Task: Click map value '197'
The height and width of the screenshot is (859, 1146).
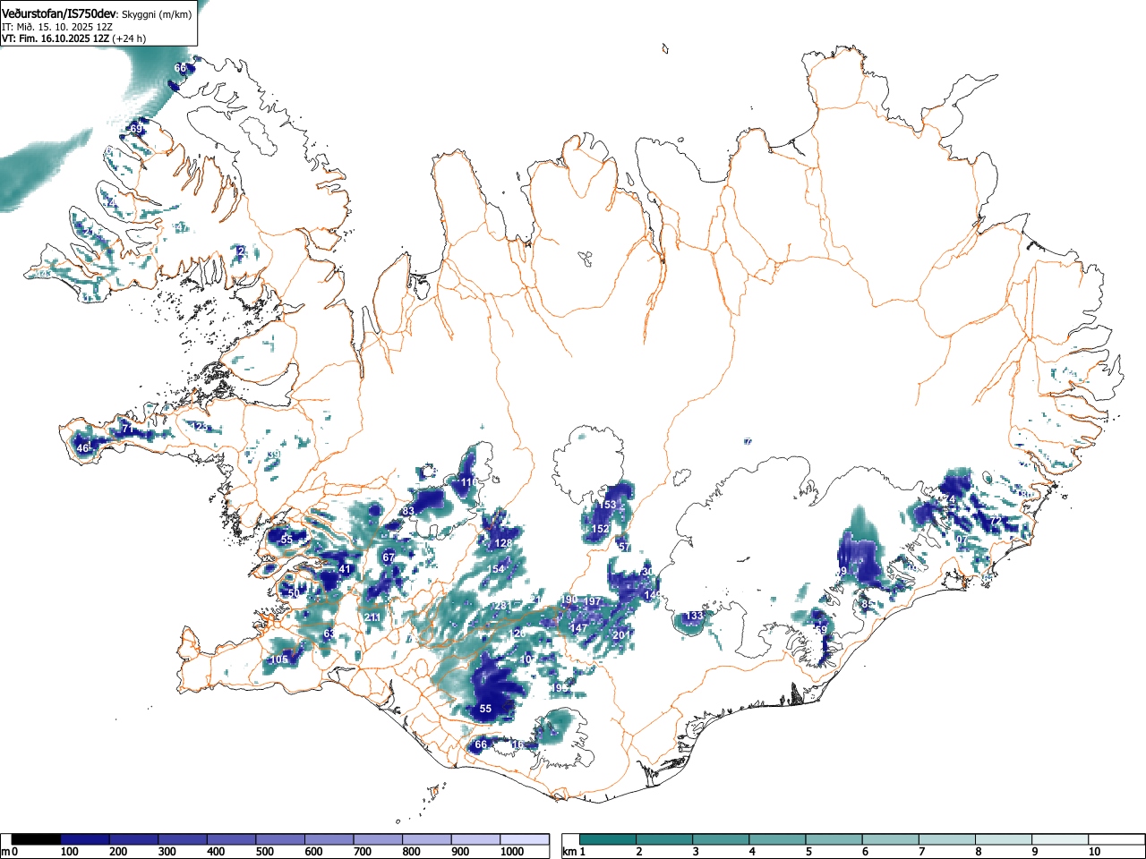Action: click(x=593, y=601)
